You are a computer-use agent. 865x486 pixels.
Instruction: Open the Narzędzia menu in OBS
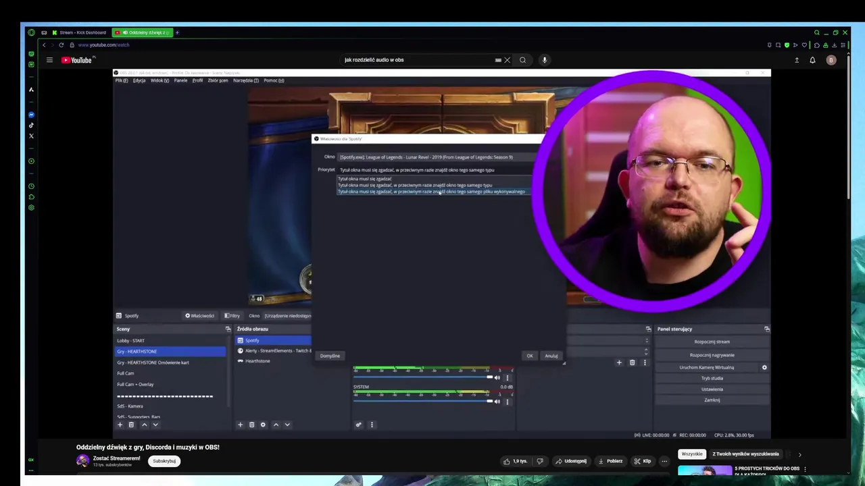(245, 80)
